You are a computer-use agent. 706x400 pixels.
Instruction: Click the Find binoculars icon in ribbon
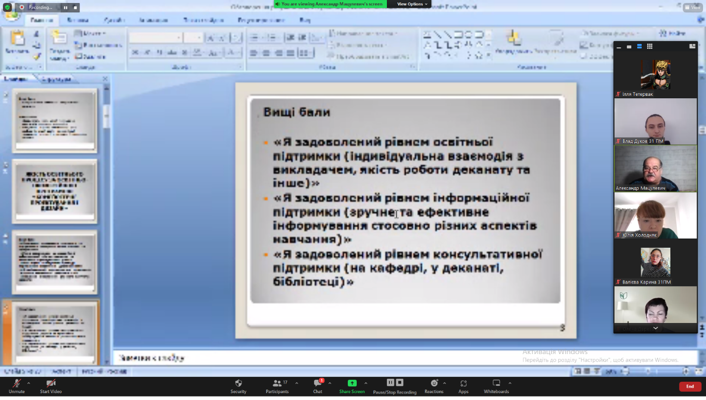point(663,33)
